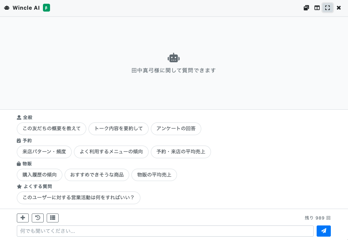
Task: Select このユーザーに対する営業活動 question chip
Action: [x=78, y=197]
